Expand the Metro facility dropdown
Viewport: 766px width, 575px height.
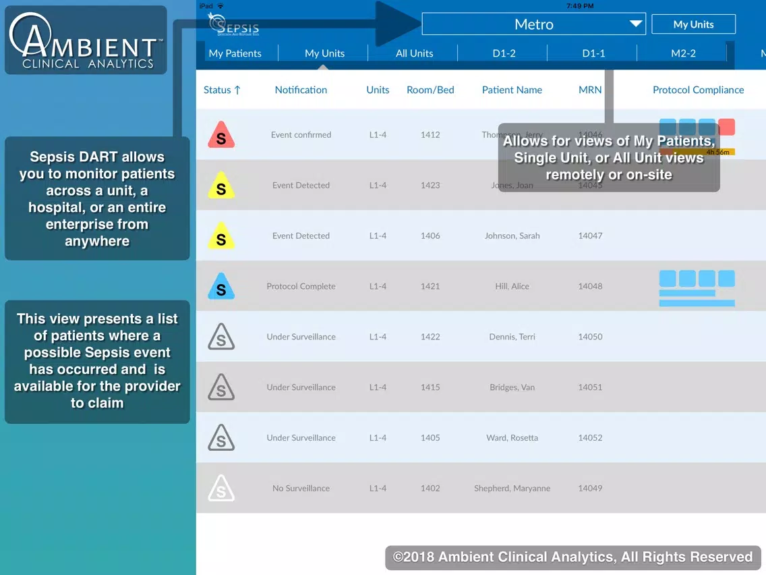coord(533,24)
